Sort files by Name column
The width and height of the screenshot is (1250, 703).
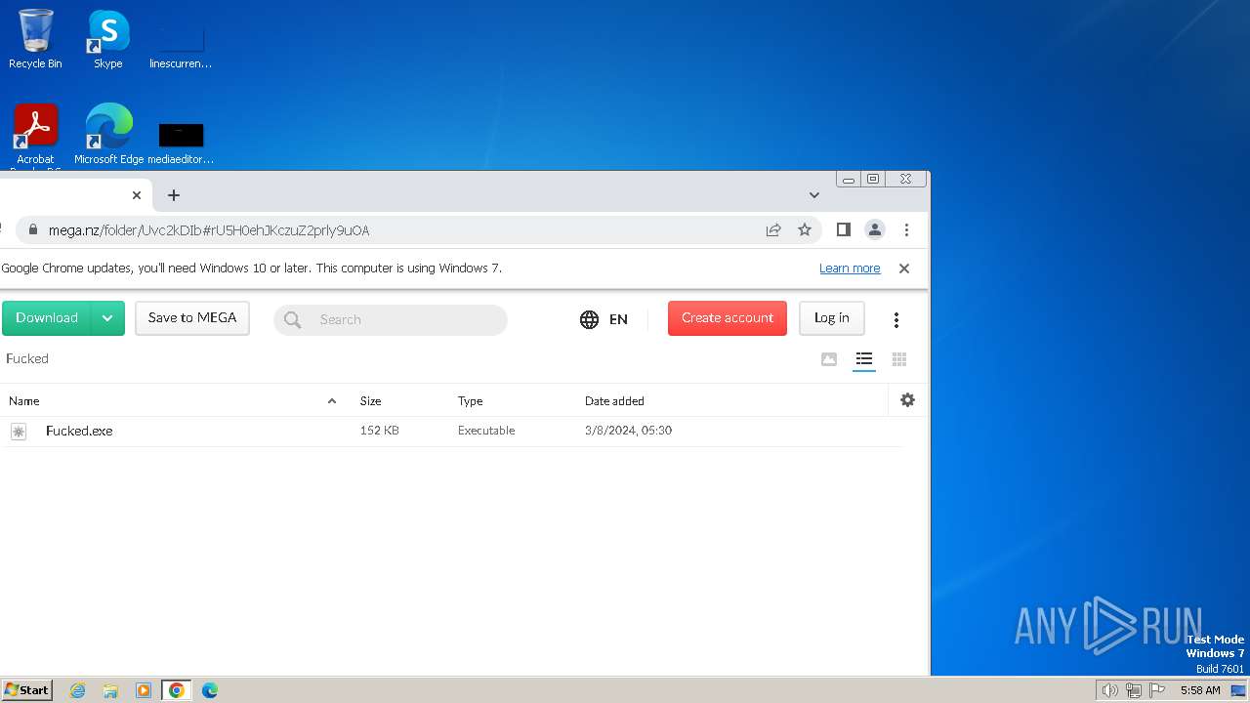tap(24, 401)
